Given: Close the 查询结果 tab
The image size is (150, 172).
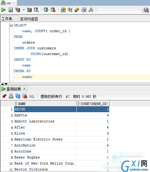Looking at the screenshot, I should point(24,89).
